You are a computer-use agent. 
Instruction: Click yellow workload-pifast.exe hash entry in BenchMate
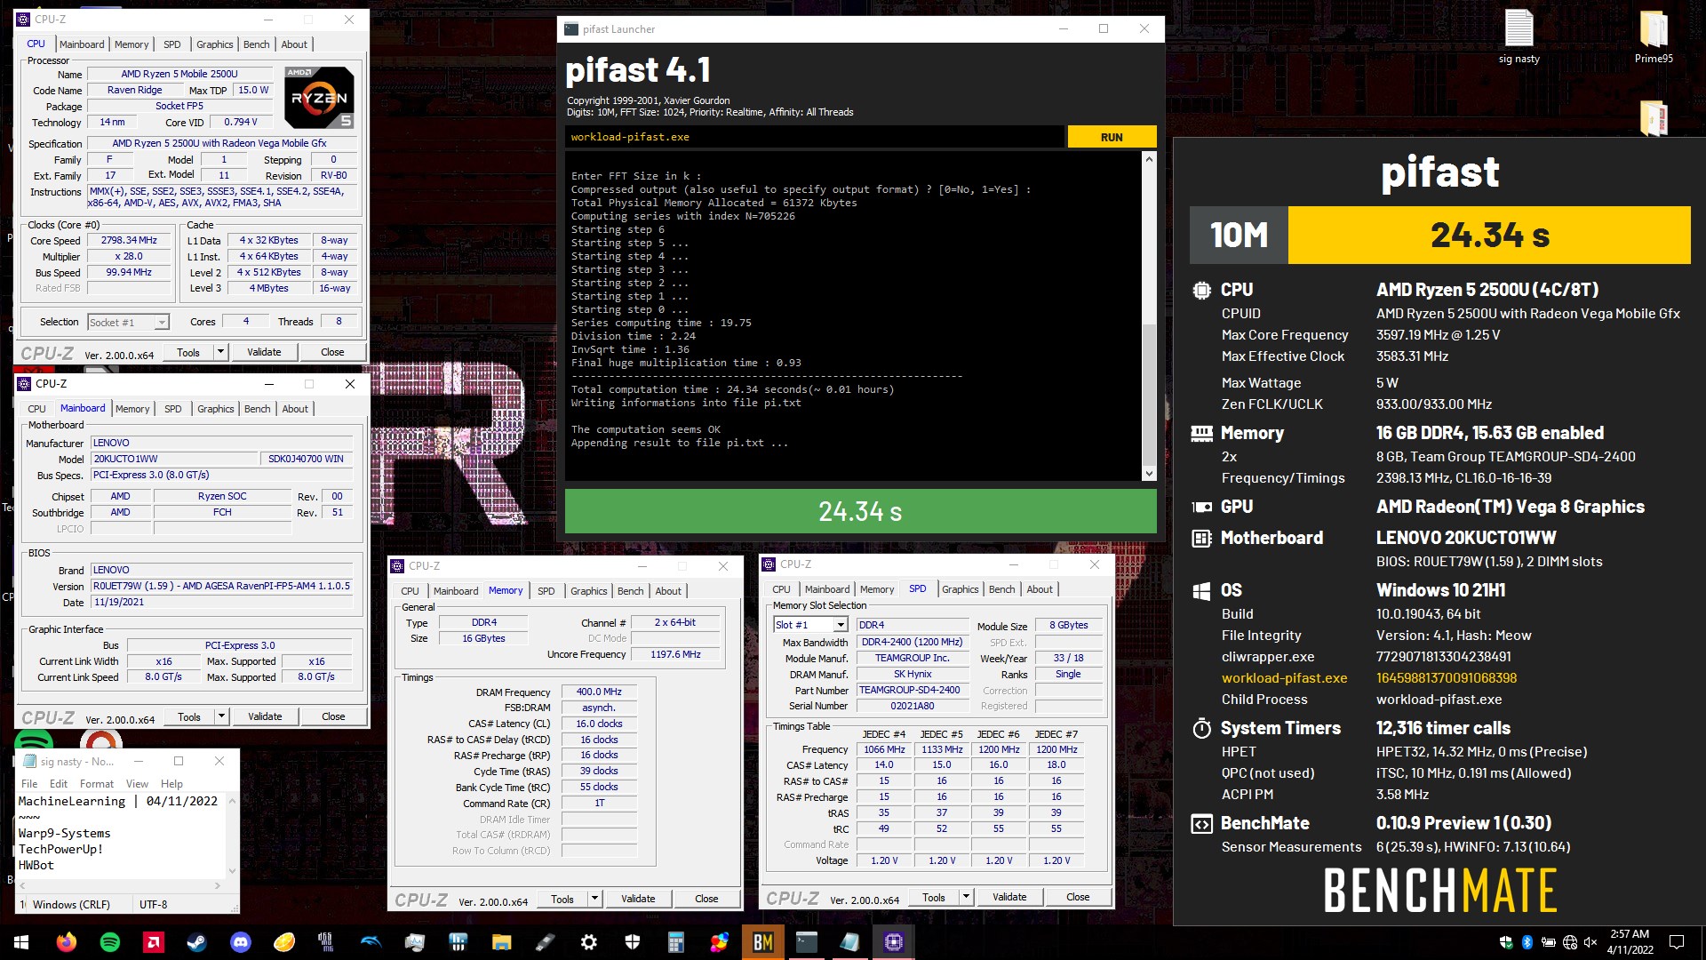pyautogui.click(x=1447, y=678)
